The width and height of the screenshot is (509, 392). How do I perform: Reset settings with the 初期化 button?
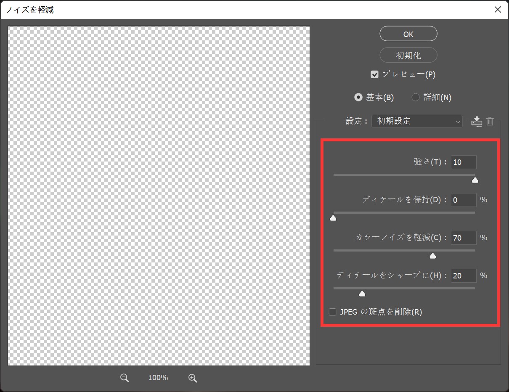(408, 55)
